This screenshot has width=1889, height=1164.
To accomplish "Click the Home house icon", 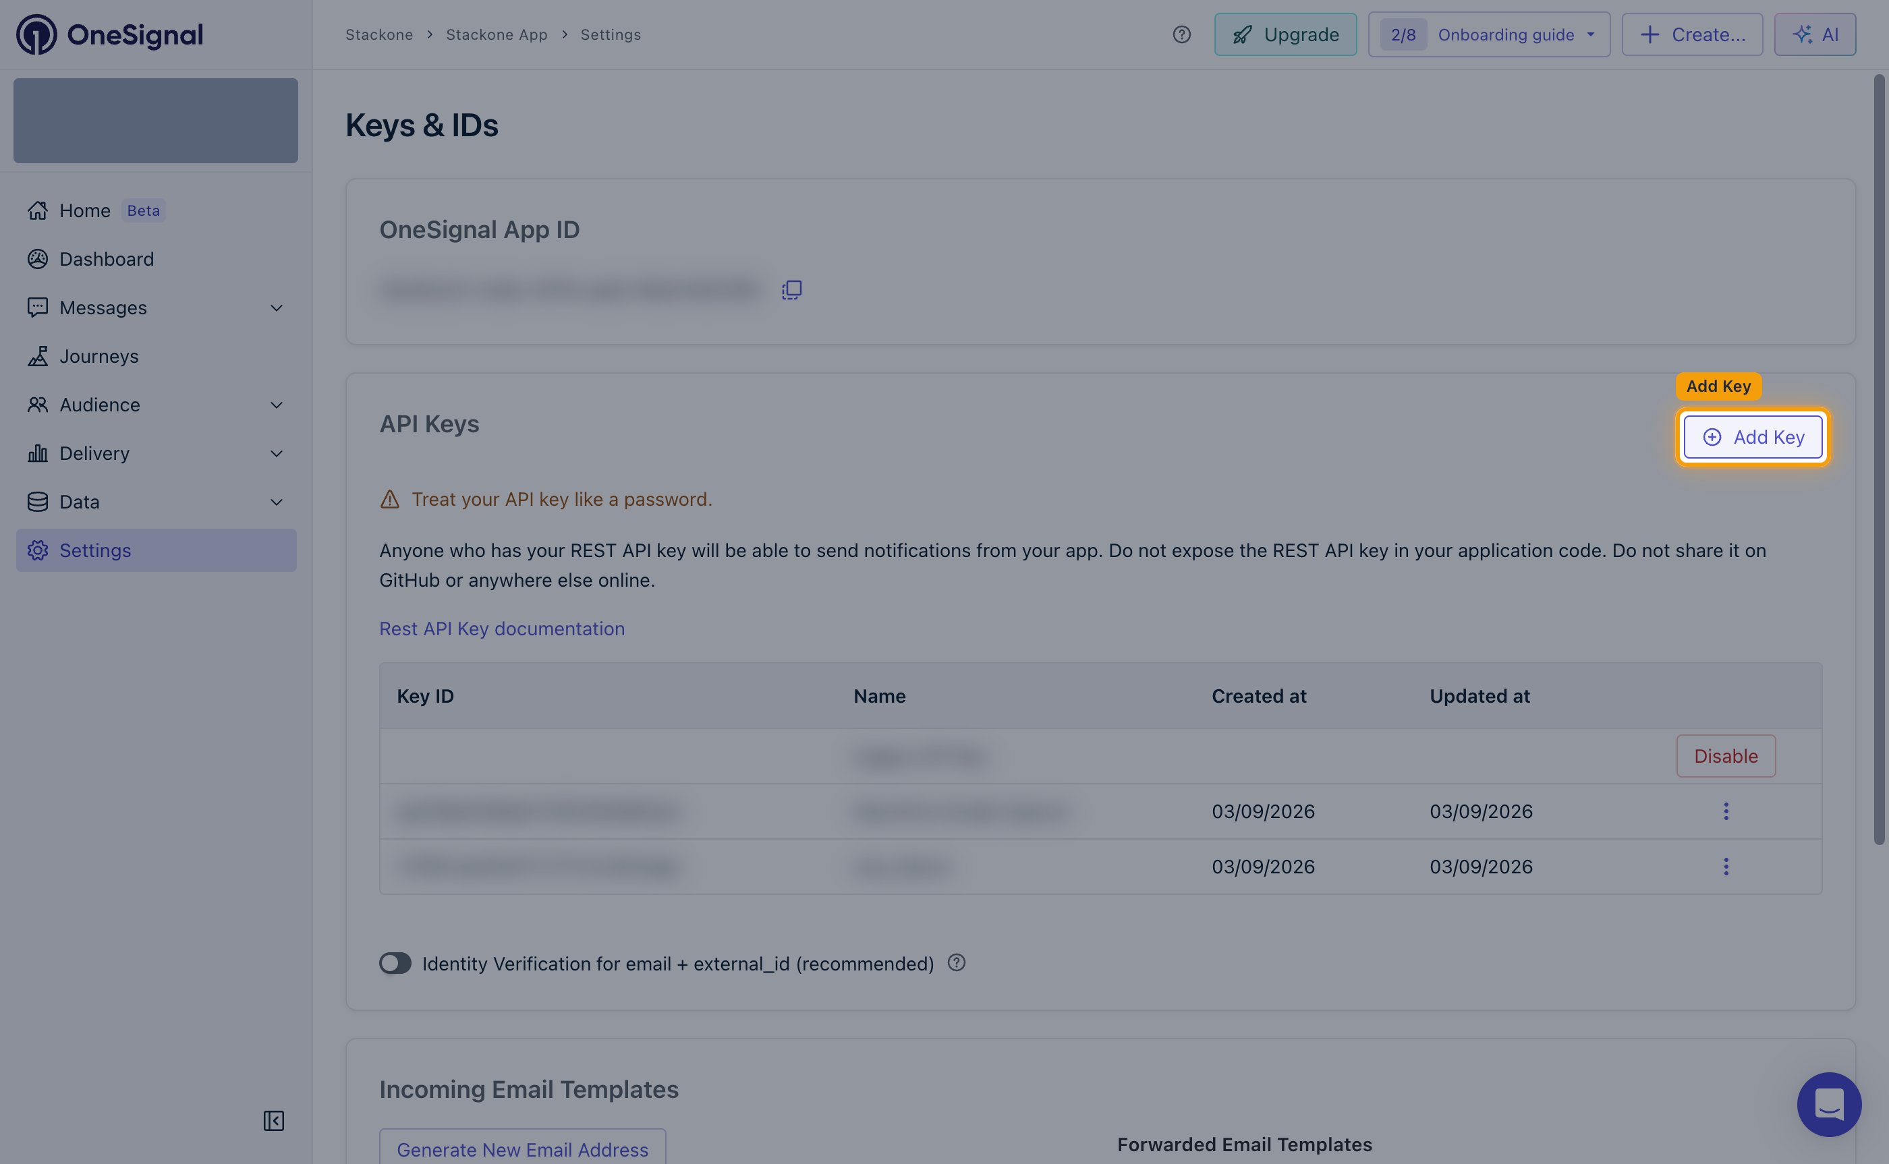I will [38, 210].
